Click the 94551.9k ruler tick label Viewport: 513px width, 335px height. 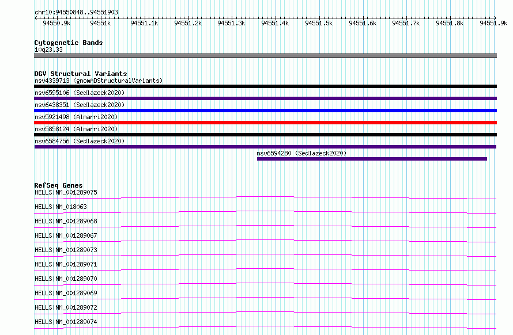[x=493, y=23]
